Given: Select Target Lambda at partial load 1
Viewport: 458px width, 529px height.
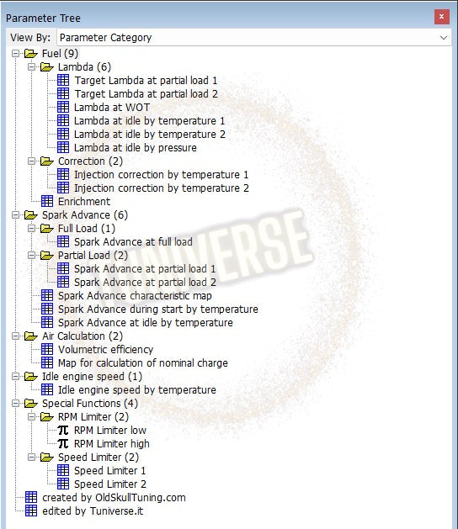Looking at the screenshot, I should click(146, 81).
